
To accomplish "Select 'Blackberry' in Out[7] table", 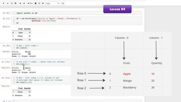I will [x=19, y=40].
